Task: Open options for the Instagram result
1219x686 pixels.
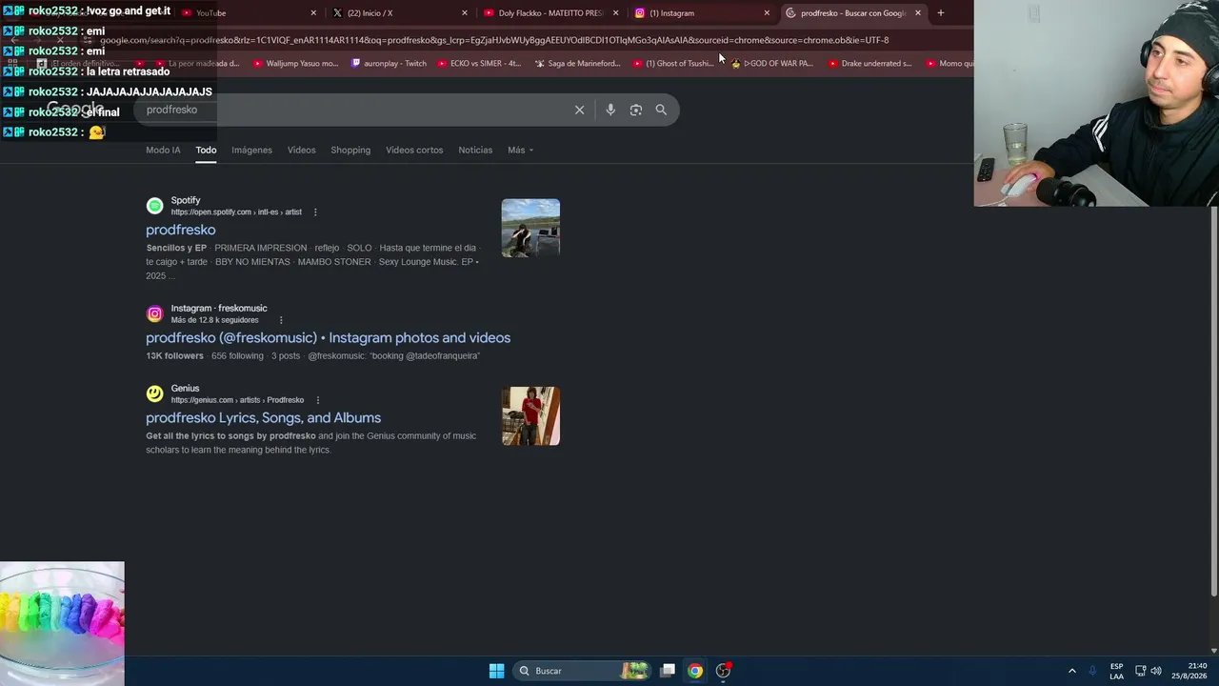Action: click(x=281, y=320)
